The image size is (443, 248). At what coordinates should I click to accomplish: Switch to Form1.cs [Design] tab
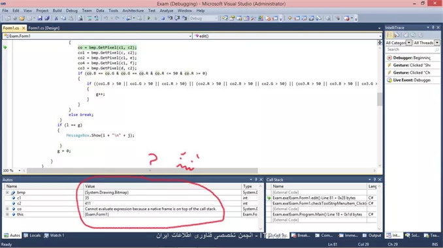tap(44, 28)
